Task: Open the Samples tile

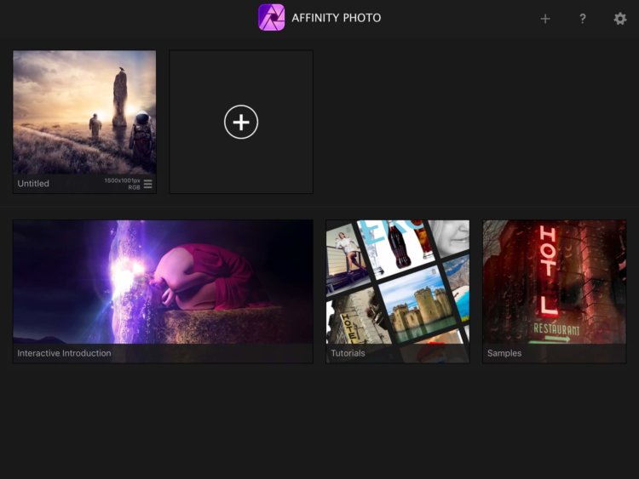Action: pos(555,291)
